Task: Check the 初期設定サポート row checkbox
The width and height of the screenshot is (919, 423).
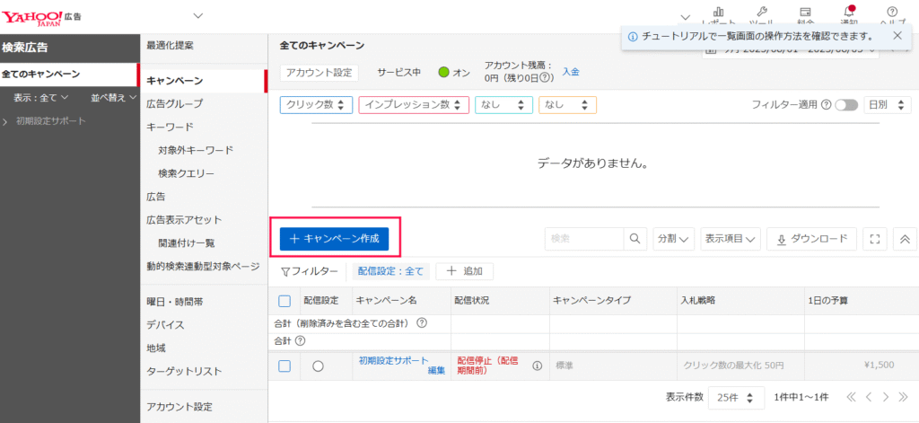Action: [x=284, y=366]
